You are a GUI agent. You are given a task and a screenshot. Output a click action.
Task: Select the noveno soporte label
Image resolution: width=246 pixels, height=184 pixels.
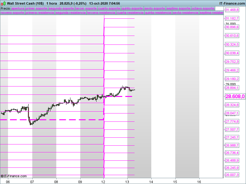[13, 13]
